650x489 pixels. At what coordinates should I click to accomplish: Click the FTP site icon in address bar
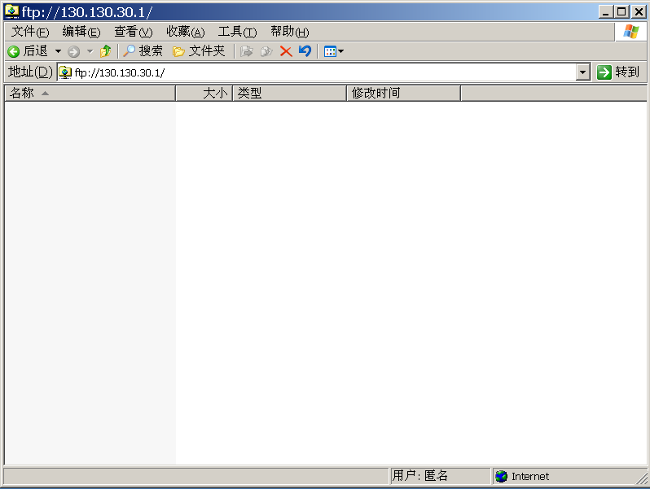coord(65,72)
